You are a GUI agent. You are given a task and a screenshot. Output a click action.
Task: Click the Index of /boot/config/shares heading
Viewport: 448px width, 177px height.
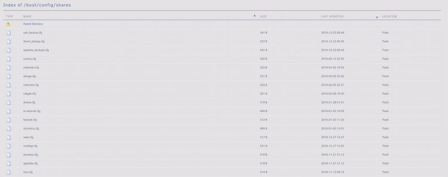coord(37,5)
